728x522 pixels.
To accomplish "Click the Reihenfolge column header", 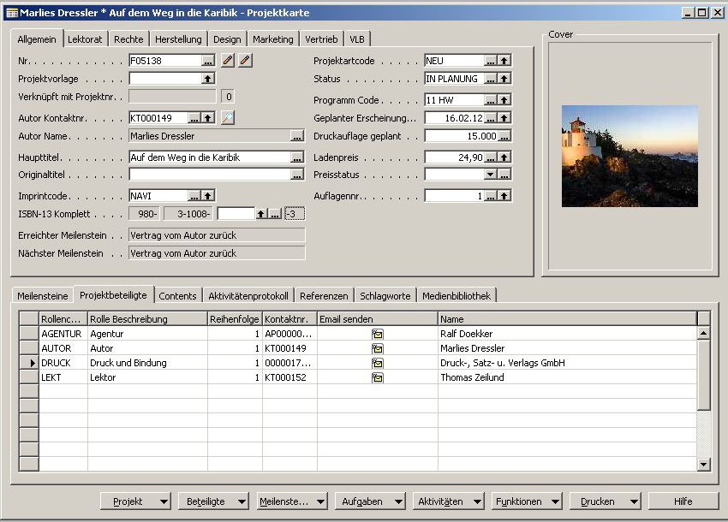I will (x=235, y=319).
